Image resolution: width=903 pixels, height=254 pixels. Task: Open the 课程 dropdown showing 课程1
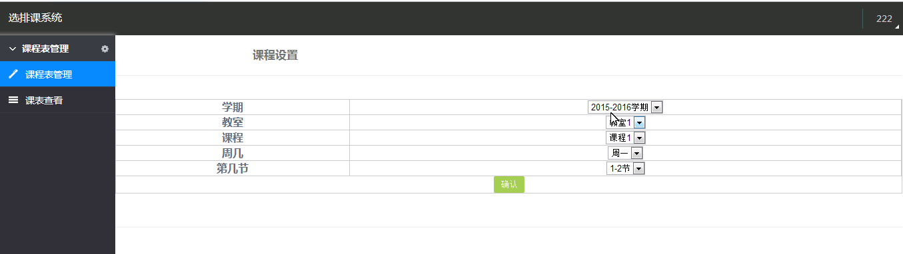tap(626, 138)
